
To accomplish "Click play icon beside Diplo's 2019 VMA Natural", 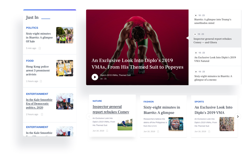I will click(196, 53).
